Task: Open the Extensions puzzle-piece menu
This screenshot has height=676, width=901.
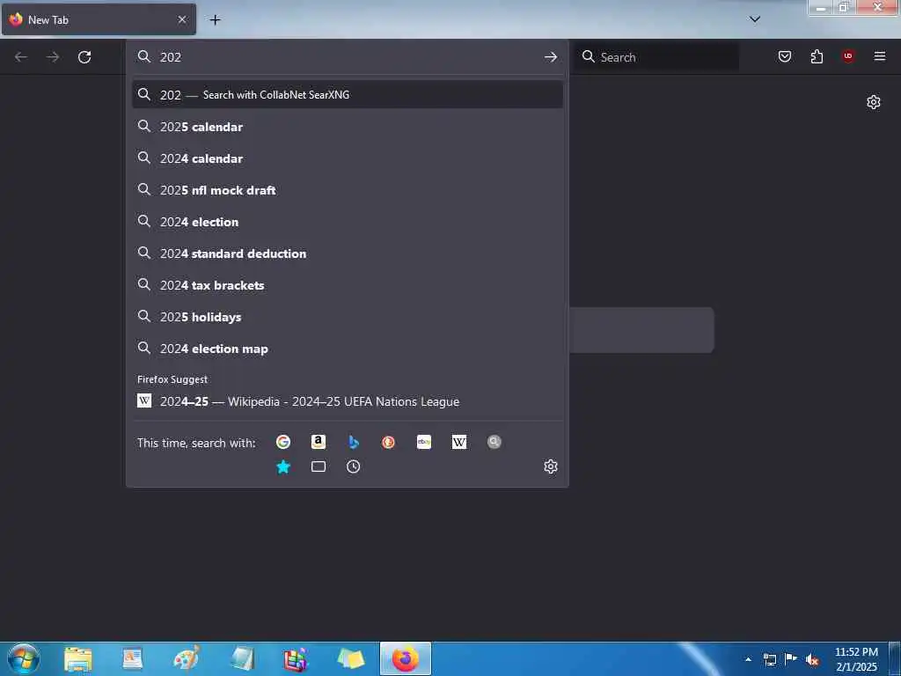Action: pyautogui.click(x=817, y=56)
